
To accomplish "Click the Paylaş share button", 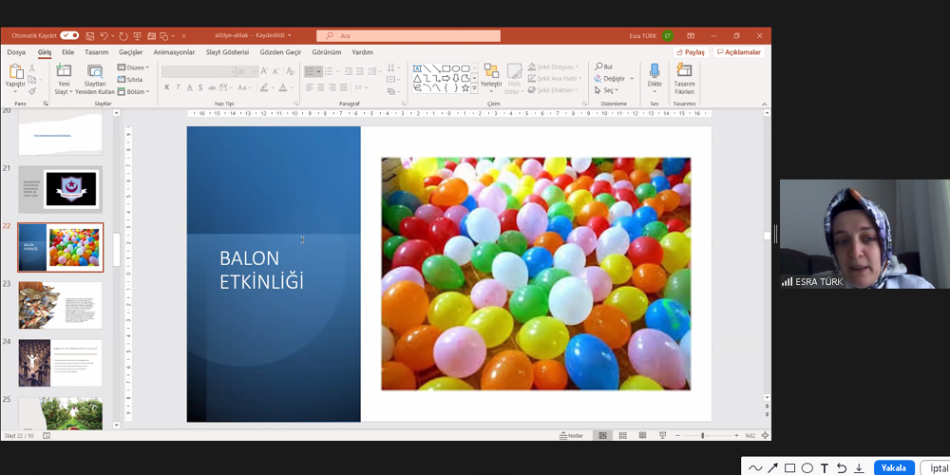I will coord(691,52).
